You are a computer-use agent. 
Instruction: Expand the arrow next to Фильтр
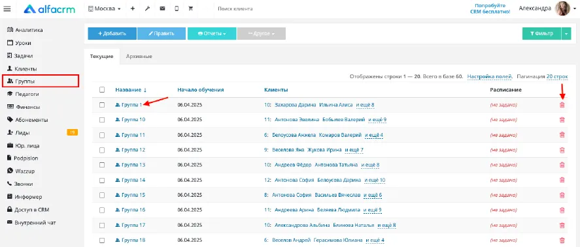click(x=566, y=33)
